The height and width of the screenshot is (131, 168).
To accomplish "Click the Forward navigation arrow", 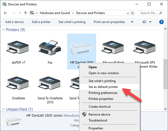I will 14,13.
